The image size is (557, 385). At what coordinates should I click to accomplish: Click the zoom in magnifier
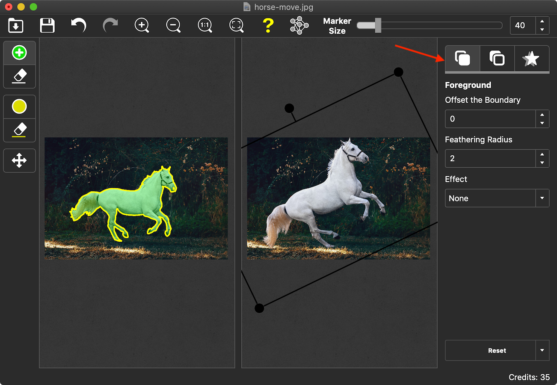[142, 25]
